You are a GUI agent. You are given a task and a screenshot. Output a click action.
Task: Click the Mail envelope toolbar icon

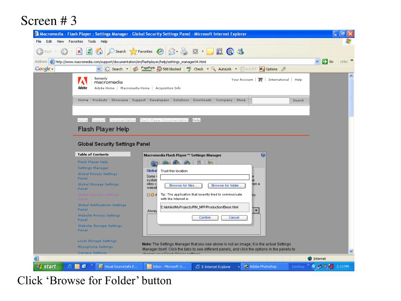pos(172,52)
